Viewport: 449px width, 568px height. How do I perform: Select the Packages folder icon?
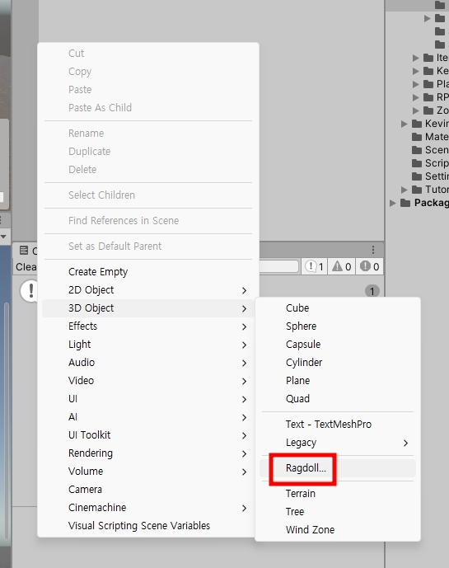point(405,203)
